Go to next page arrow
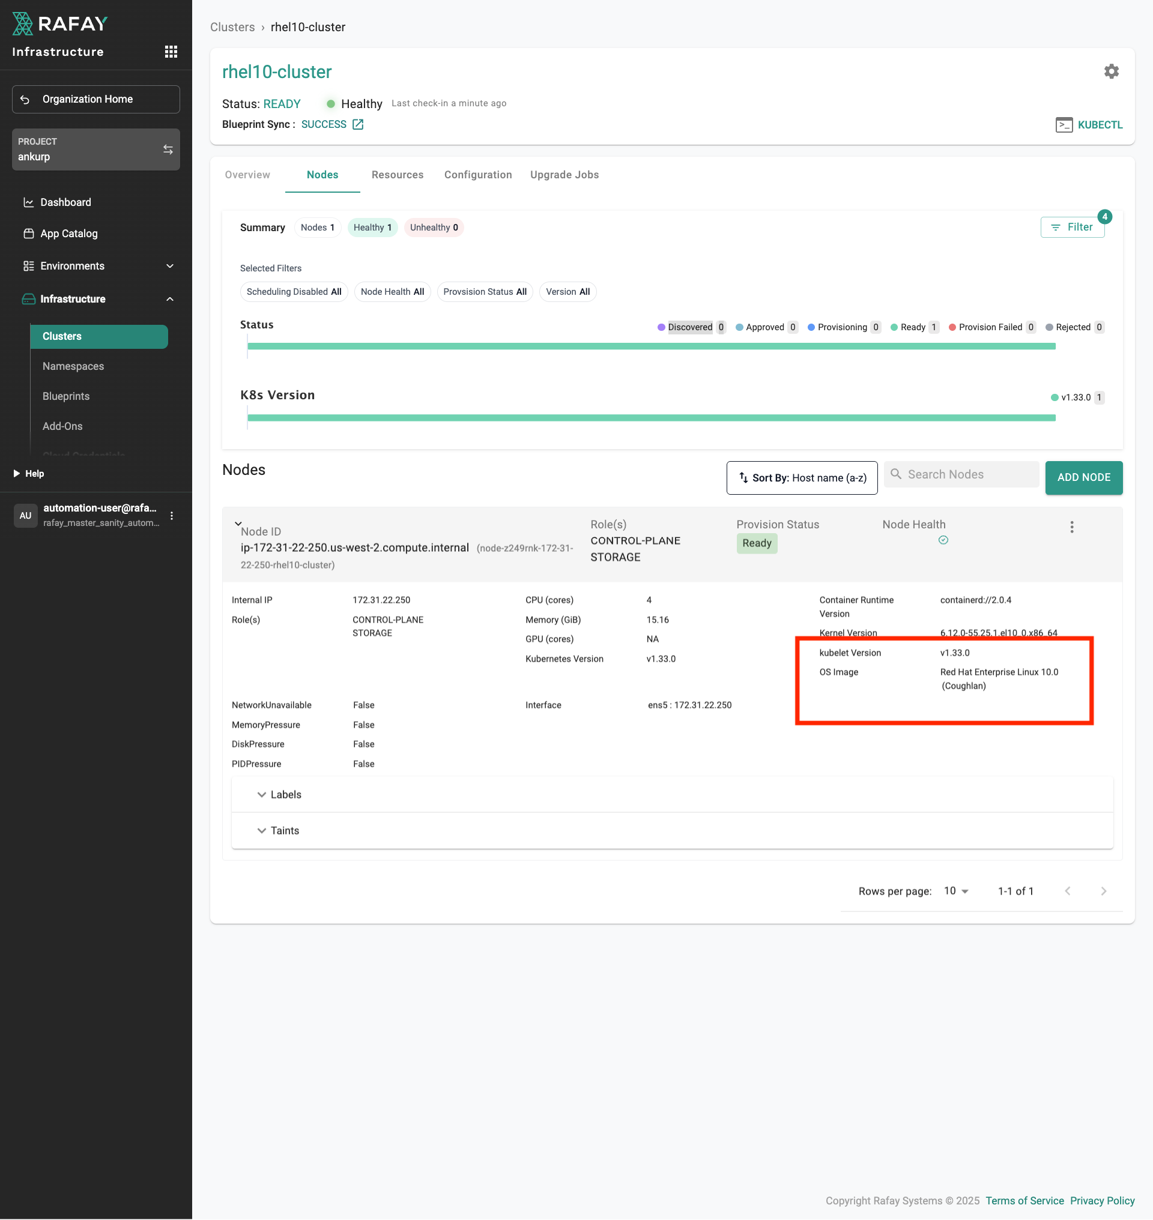 [1103, 890]
